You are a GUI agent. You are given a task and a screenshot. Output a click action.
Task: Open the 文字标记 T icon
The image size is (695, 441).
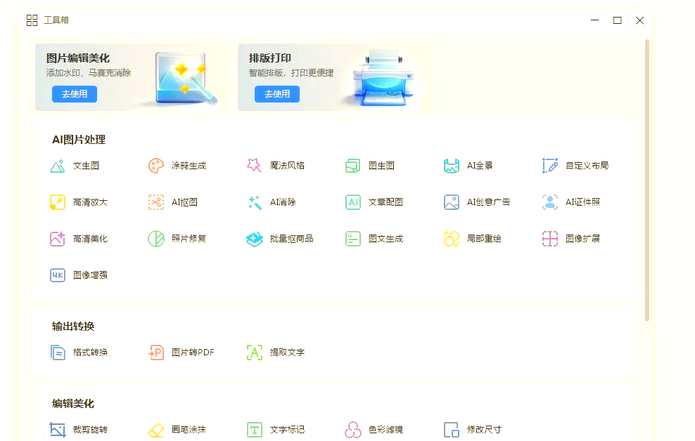point(255,430)
